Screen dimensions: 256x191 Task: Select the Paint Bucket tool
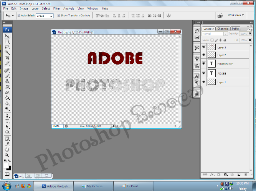pyautogui.click(x=7, y=98)
